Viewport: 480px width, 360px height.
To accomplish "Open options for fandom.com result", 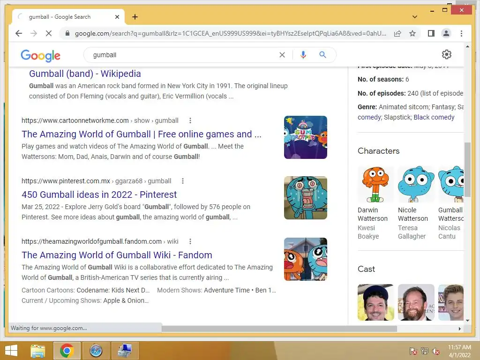I will tap(190, 241).
